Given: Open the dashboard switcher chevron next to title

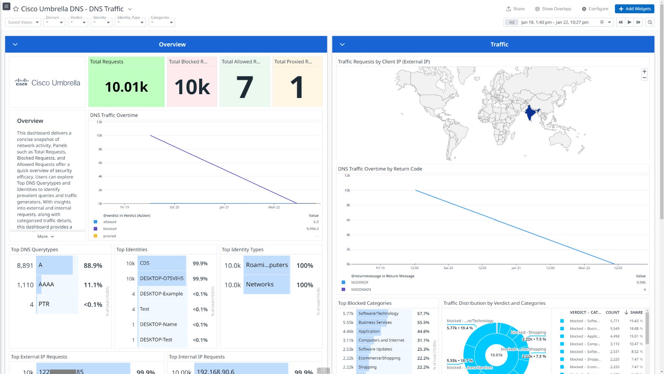Looking at the screenshot, I should click(130, 9).
